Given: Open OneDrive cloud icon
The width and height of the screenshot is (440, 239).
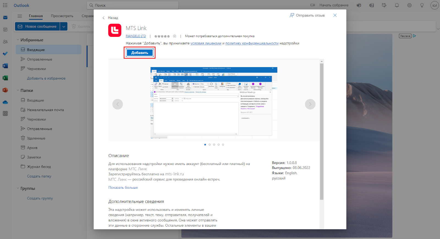Looking at the screenshot, I should 5,102.
